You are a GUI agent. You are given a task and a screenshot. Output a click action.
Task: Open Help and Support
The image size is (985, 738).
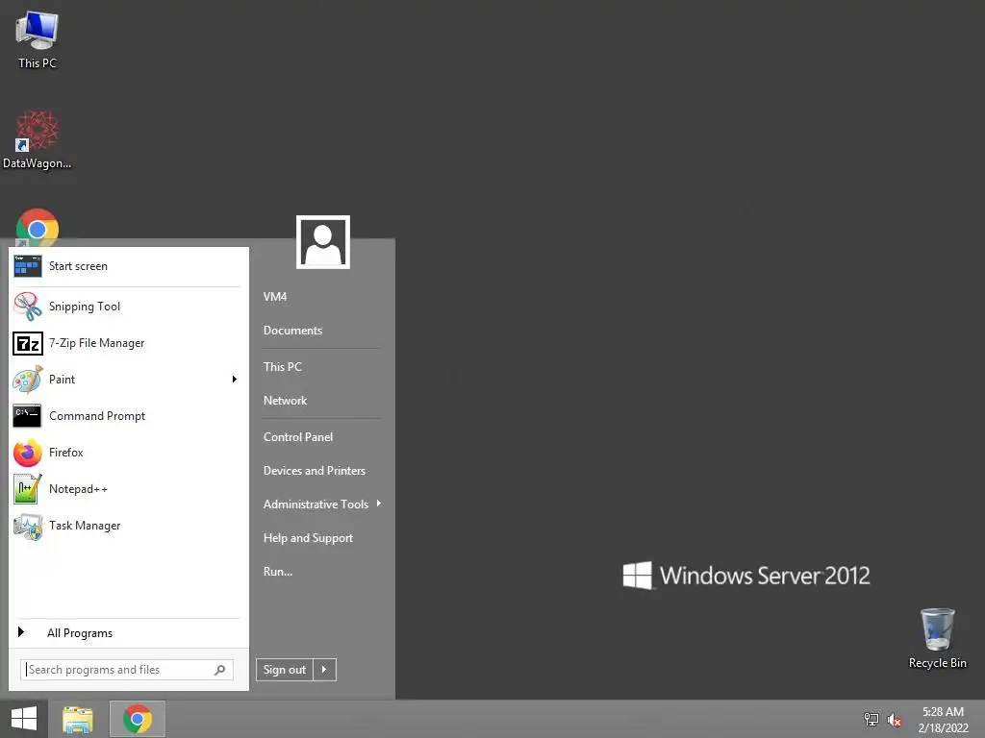(308, 538)
